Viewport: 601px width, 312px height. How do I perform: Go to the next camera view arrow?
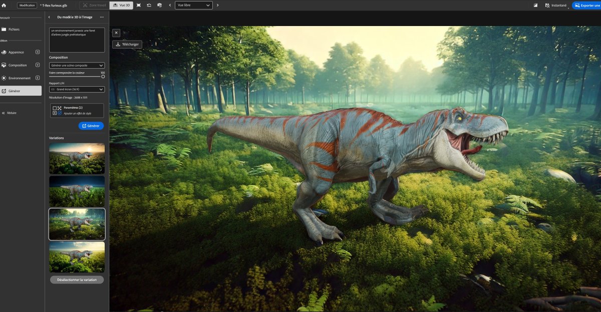(217, 5)
